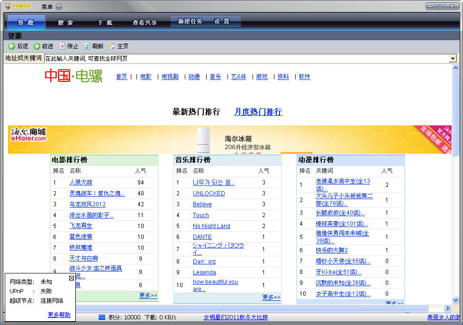Screen dimensions: 463x325
Task: Close the network status popup with its X
Action: 72,278
